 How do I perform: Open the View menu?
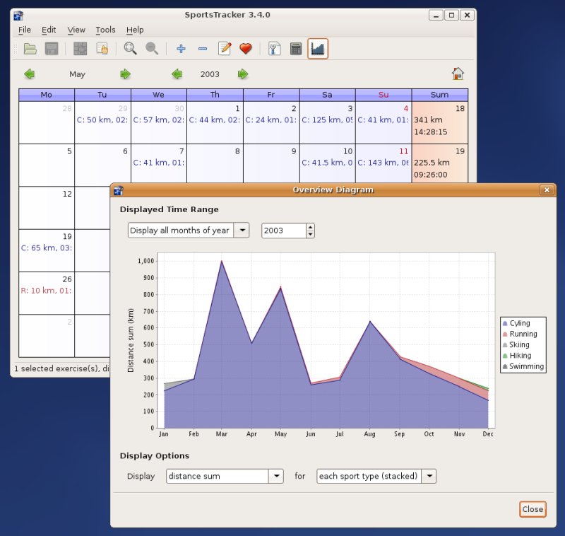click(76, 30)
